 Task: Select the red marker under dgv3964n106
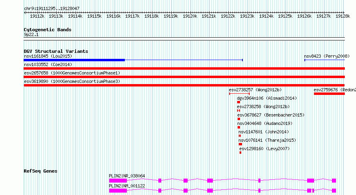tap(239, 102)
